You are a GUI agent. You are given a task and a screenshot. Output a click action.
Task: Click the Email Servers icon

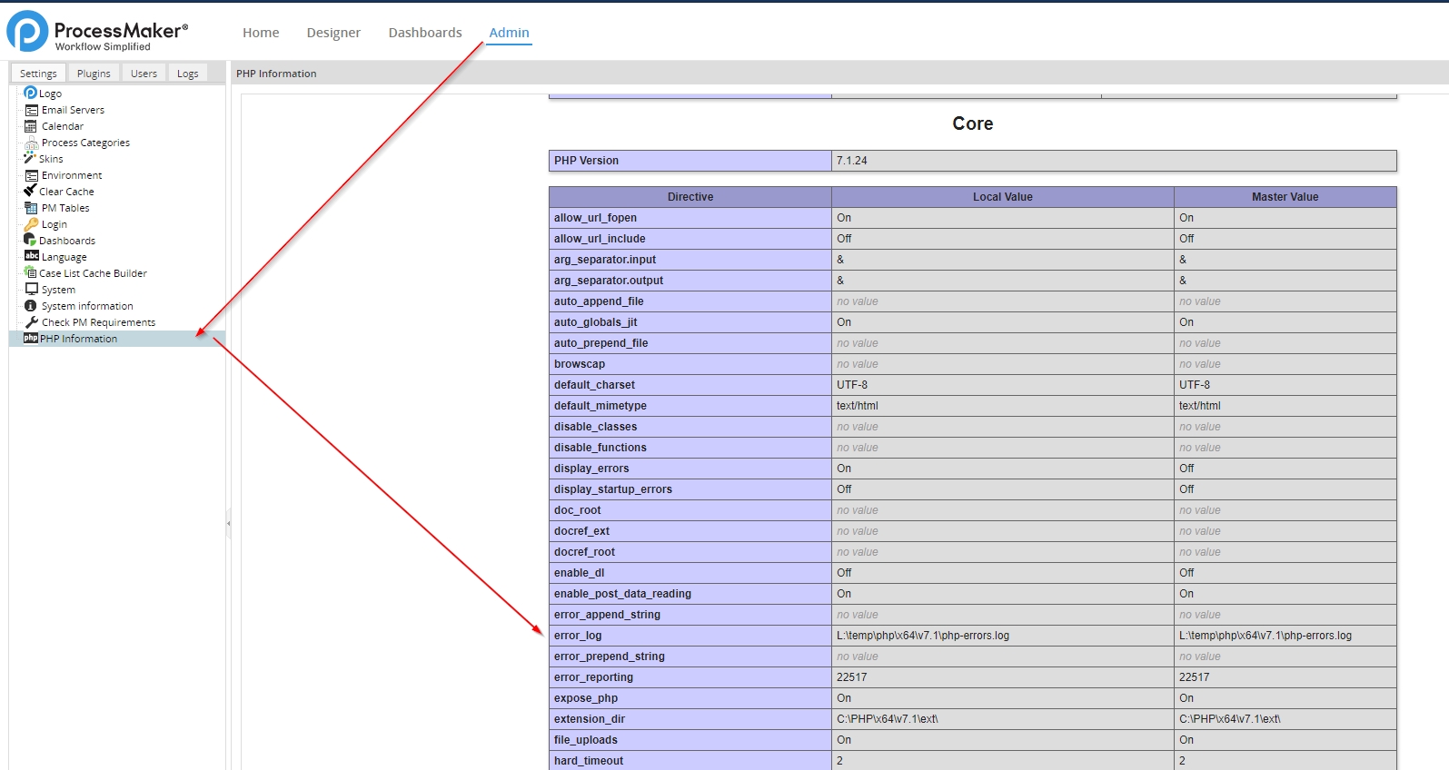pyautogui.click(x=32, y=110)
